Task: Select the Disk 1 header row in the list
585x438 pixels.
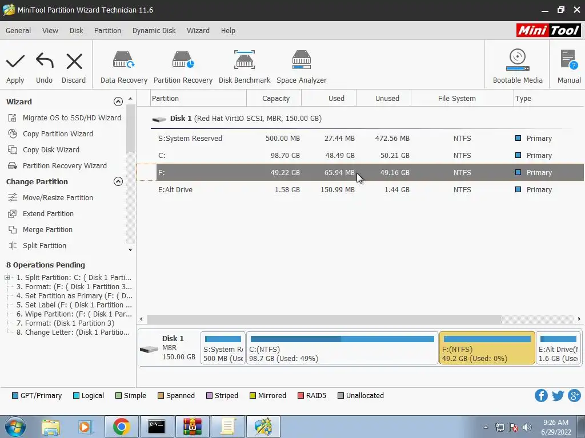Action: (360, 119)
